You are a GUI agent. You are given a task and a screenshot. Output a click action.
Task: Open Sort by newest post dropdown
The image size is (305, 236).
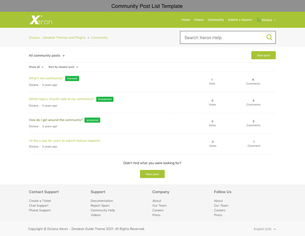pos(63,67)
